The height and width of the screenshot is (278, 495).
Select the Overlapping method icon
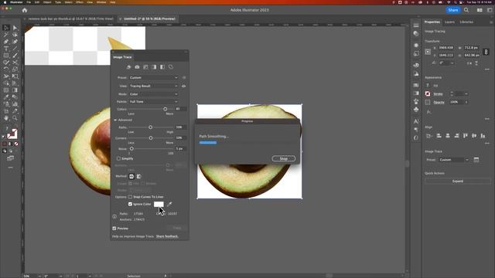(139, 176)
